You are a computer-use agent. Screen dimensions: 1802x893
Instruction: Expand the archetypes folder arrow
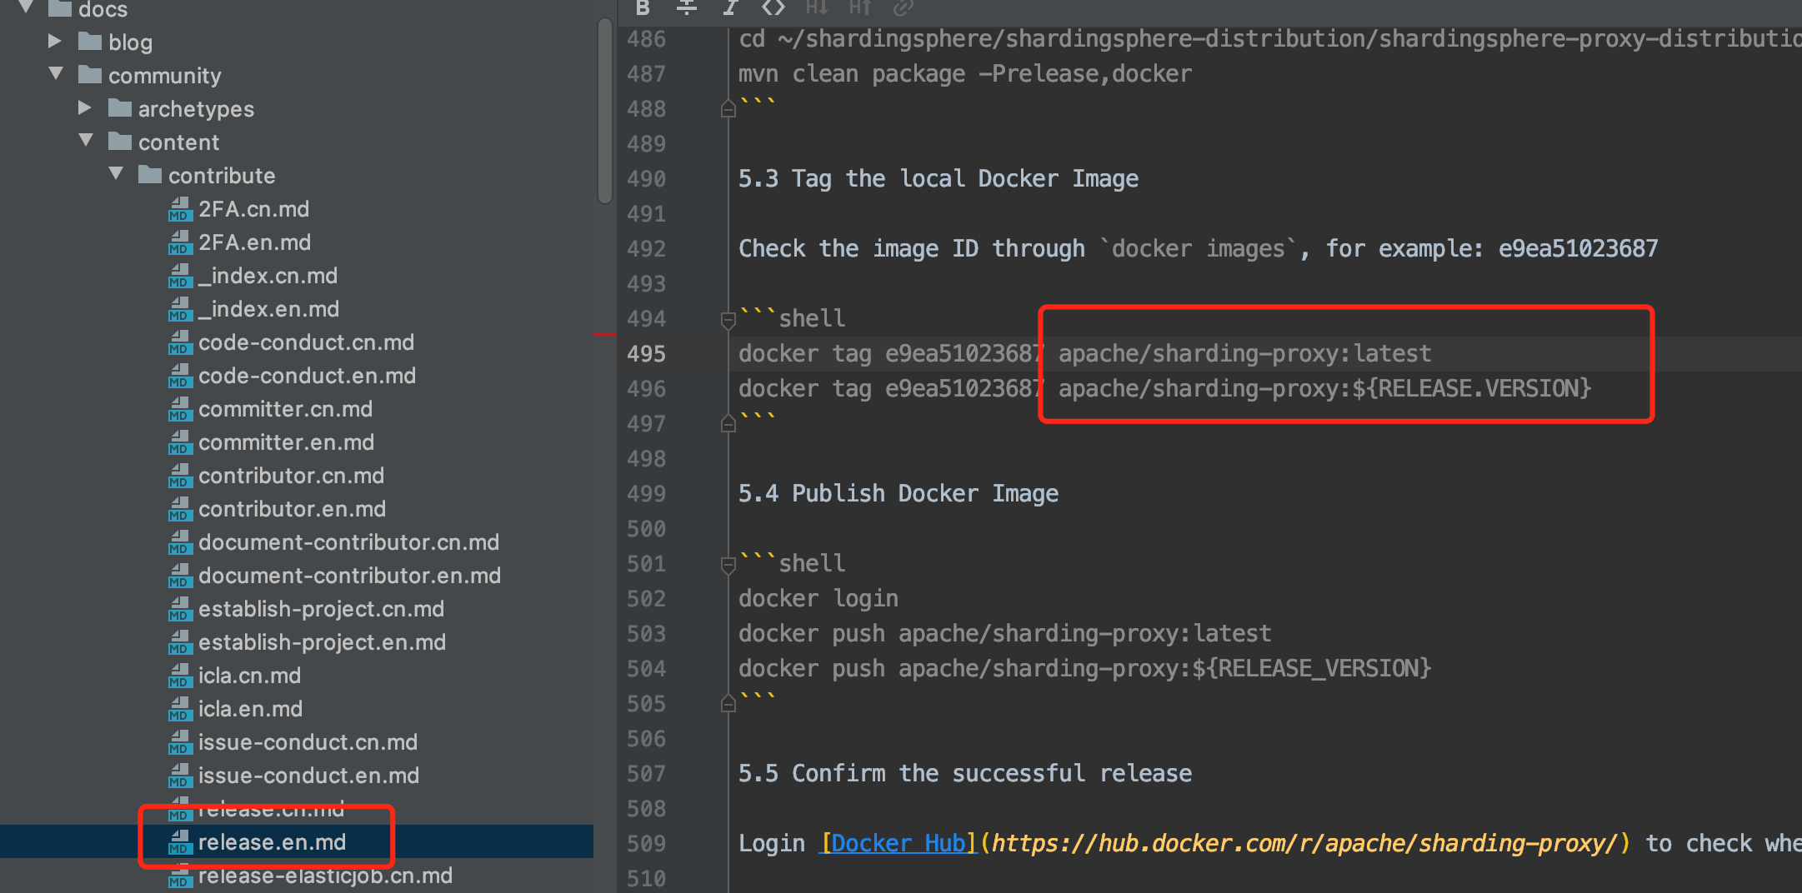click(x=85, y=107)
